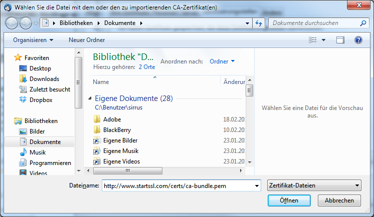Click the refresh button beside address bar

pos(259,23)
